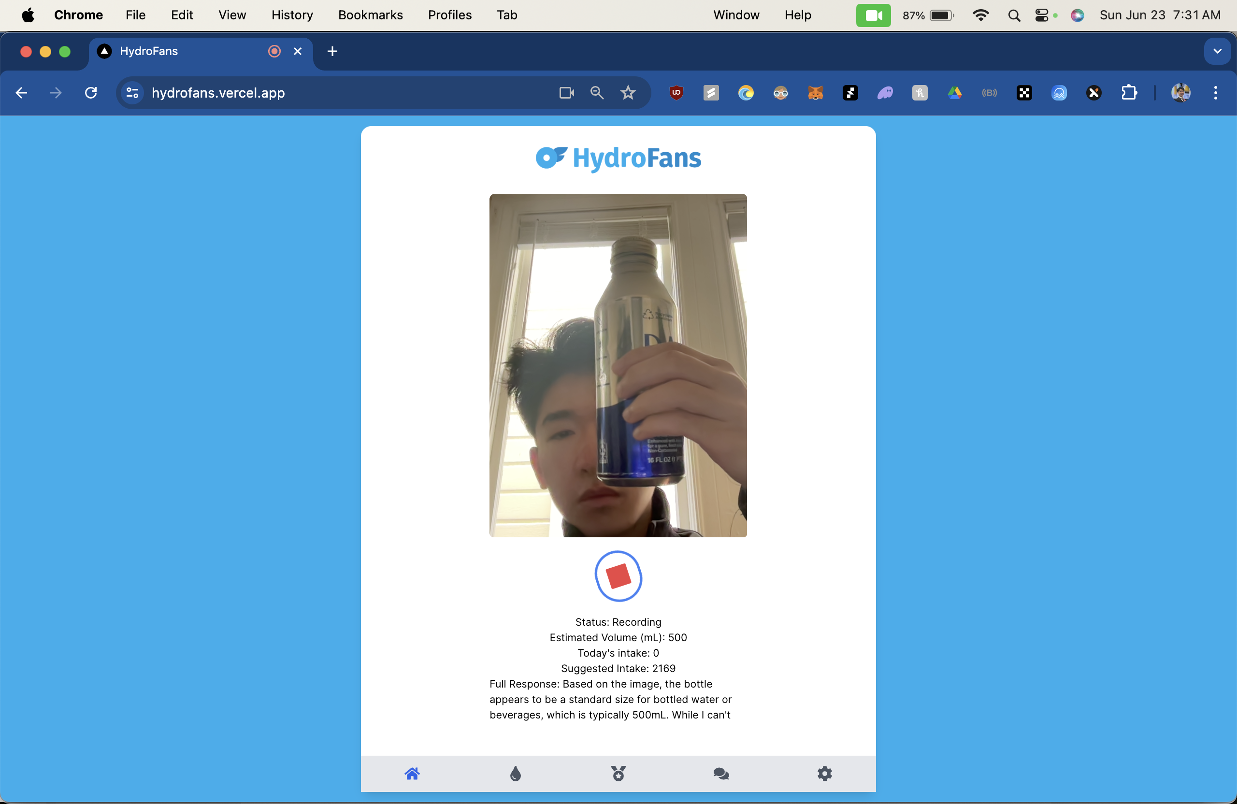Toggle camera permission icon in address bar
This screenshot has height=804, width=1237.
coord(566,93)
